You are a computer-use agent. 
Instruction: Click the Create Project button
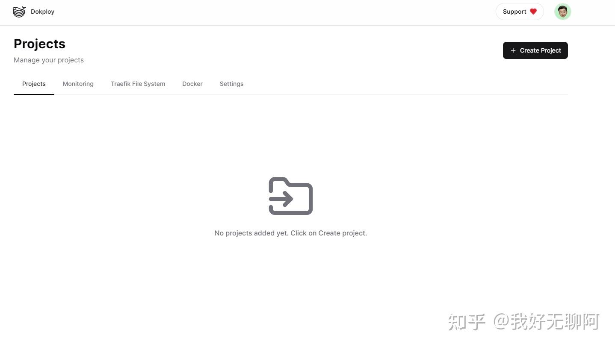[x=535, y=50]
